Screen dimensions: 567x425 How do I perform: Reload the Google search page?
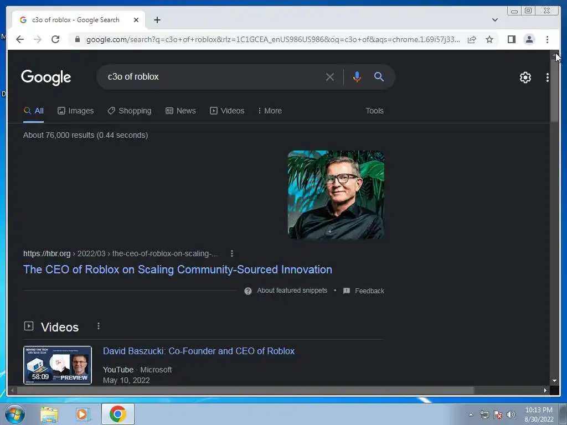(55, 39)
